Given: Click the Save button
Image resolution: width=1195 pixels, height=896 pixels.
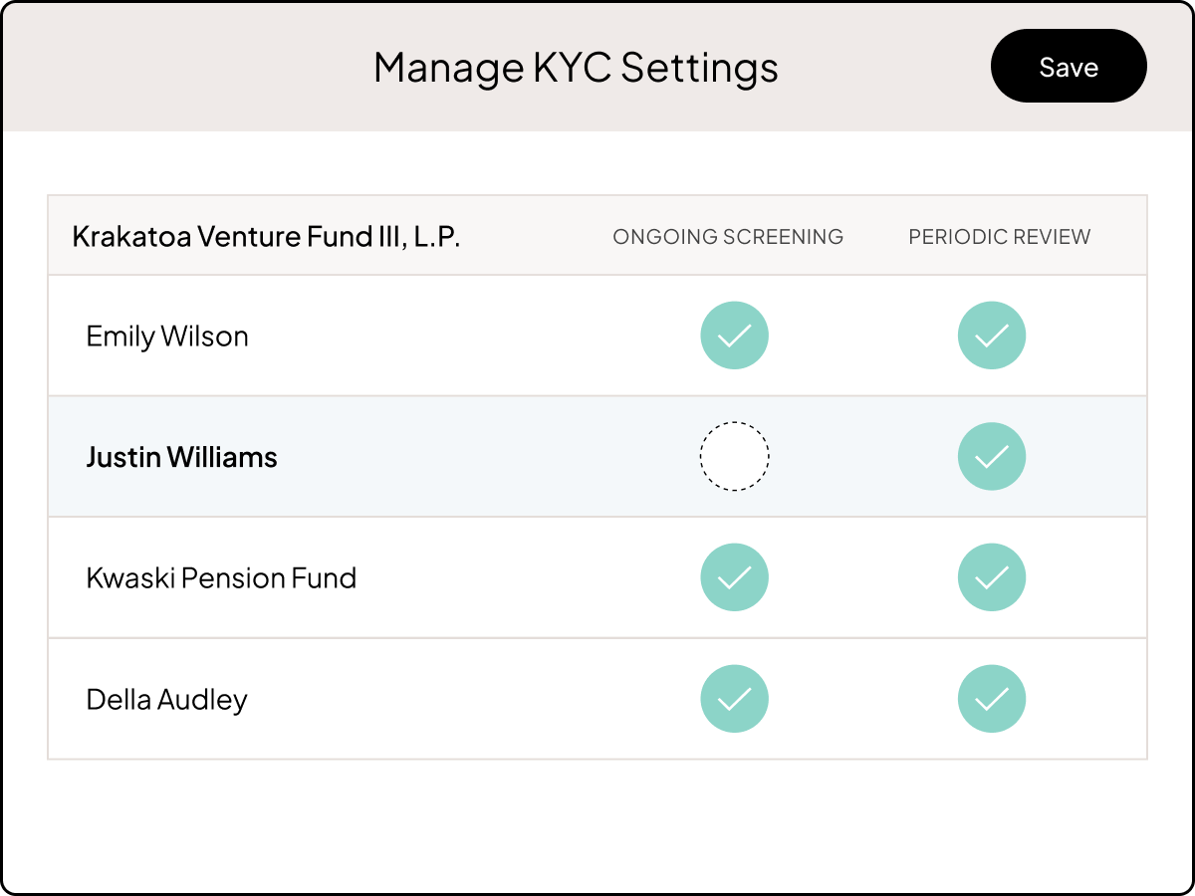Looking at the screenshot, I should pos(1069,66).
